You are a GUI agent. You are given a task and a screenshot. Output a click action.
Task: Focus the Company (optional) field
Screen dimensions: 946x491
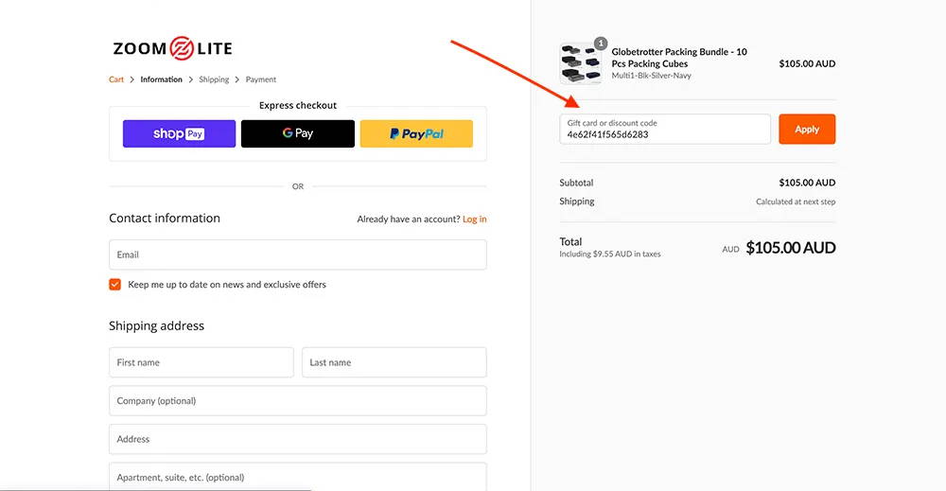point(297,400)
